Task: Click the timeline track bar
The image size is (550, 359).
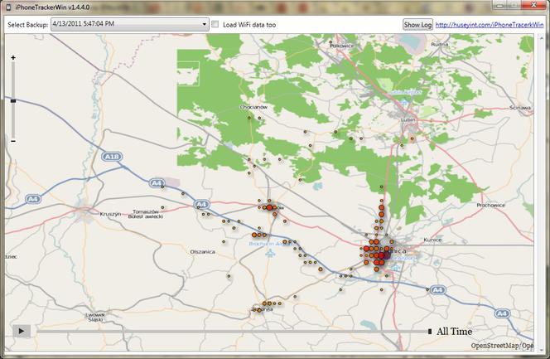Action: (x=232, y=332)
